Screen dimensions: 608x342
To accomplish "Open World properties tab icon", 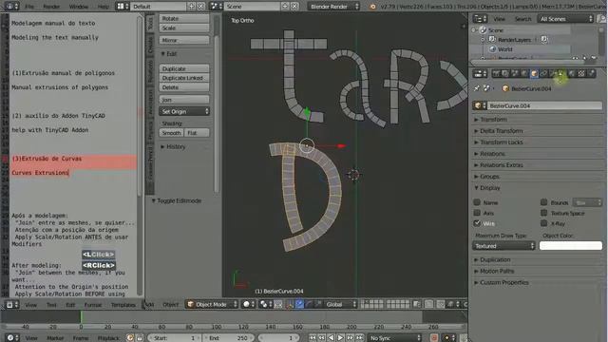I will tap(524, 73).
